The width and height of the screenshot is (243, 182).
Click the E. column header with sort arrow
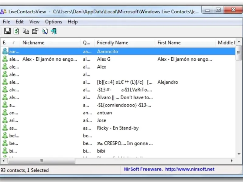(10, 42)
